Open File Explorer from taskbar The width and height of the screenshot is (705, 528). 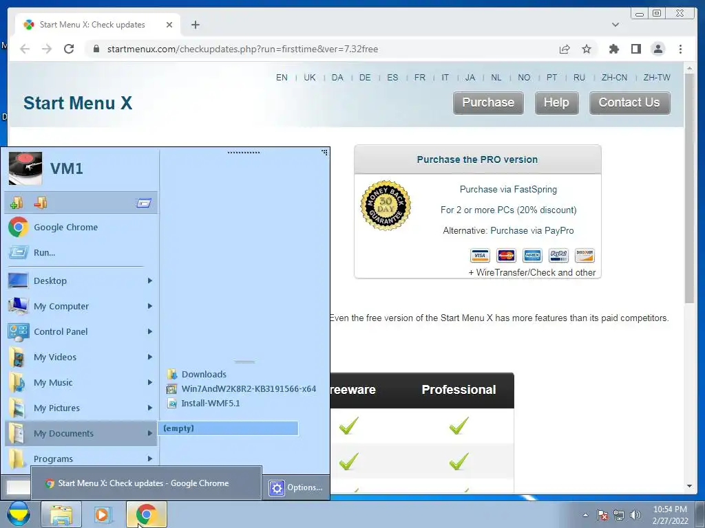[61, 514]
